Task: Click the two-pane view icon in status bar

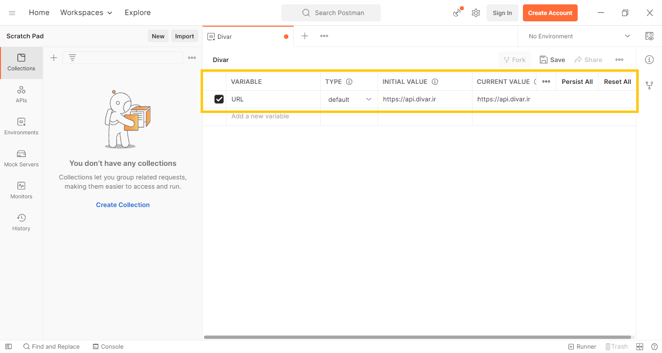Action: point(640,347)
